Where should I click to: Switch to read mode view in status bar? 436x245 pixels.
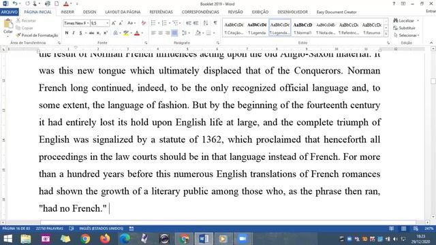pyautogui.click(x=391, y=229)
